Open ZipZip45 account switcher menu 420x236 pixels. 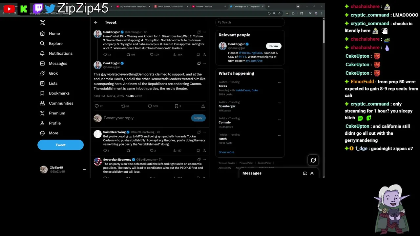(x=63, y=169)
